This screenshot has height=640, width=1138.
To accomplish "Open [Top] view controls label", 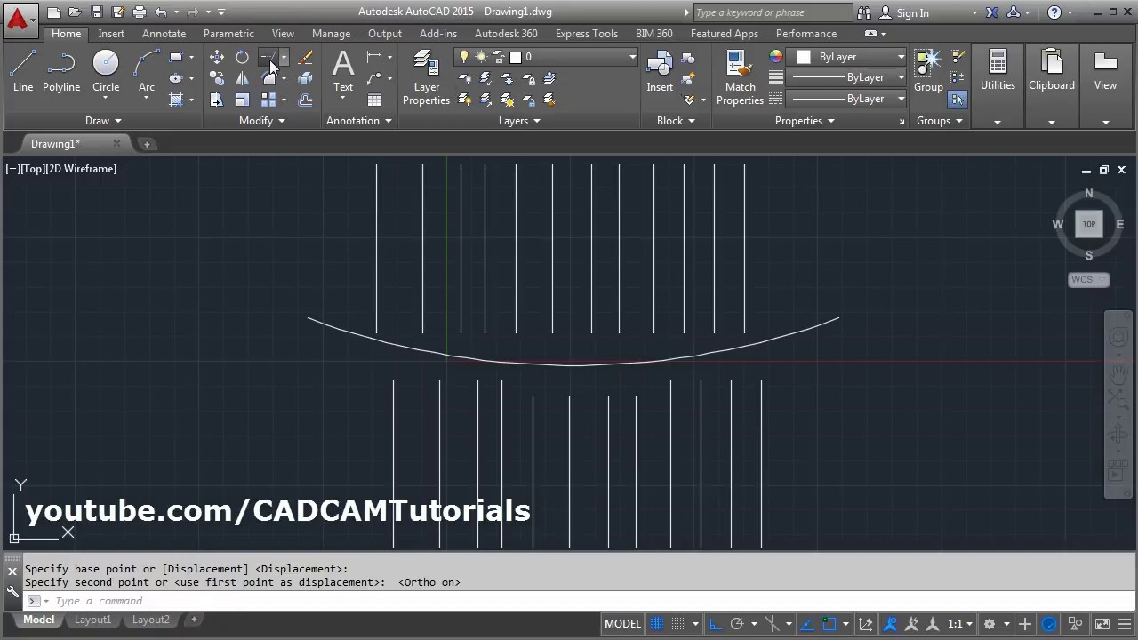I will 35,169.
